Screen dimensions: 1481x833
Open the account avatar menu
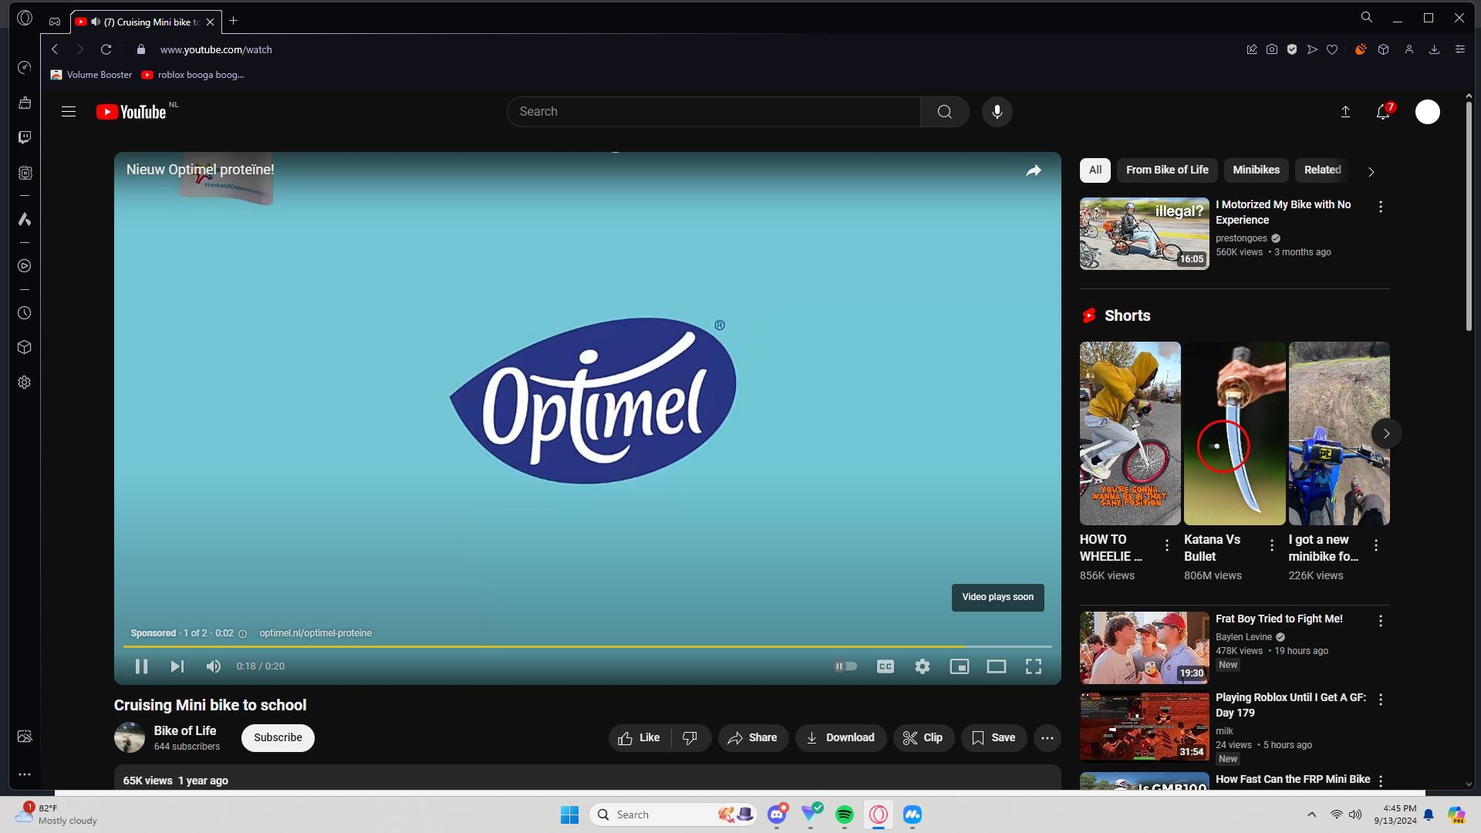pos(1428,112)
